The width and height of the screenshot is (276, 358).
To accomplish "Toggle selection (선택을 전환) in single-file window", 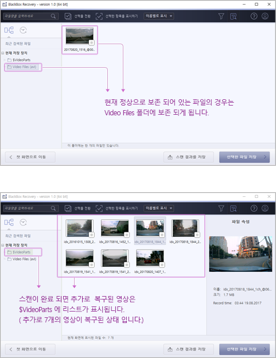I will pos(77,16).
